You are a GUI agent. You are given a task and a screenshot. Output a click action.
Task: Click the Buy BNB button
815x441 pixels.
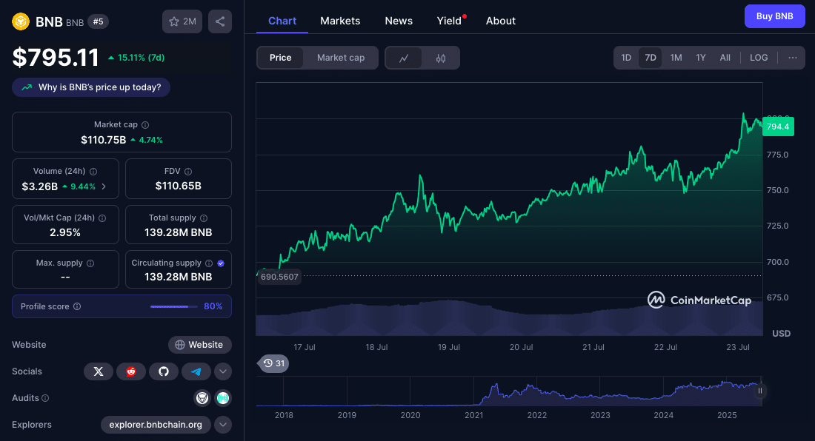(x=774, y=16)
